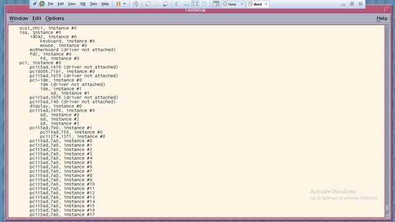Click the Terminal scrollbar down arrow

coord(388,215)
